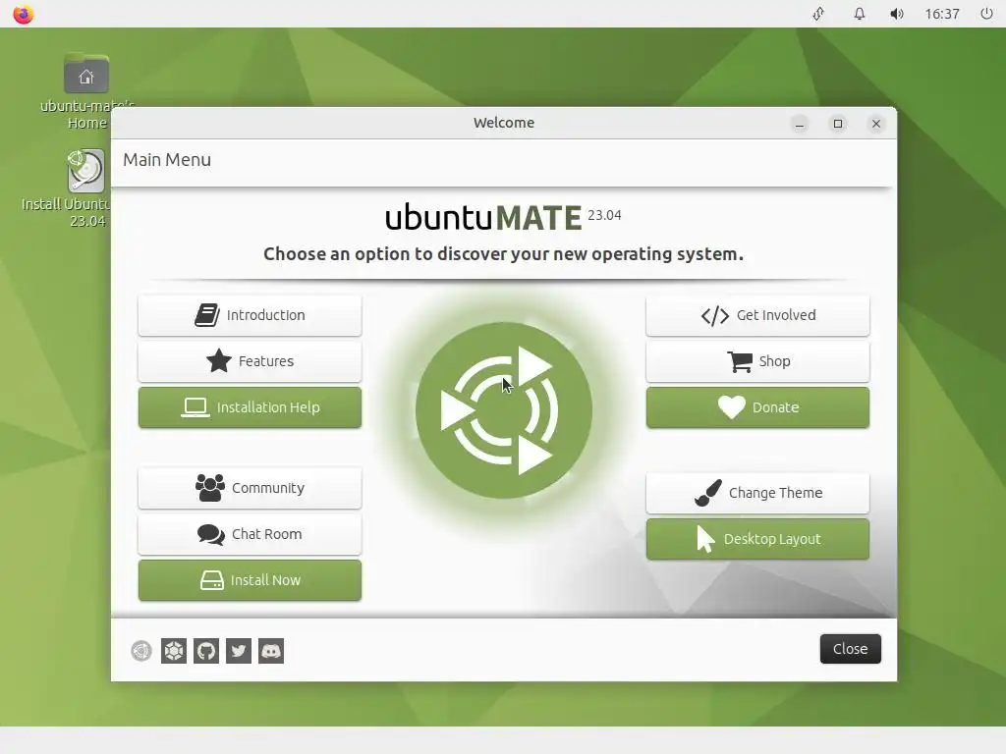Minimize the Welcome window
Viewport: 1006px width, 754px height.
coord(800,124)
